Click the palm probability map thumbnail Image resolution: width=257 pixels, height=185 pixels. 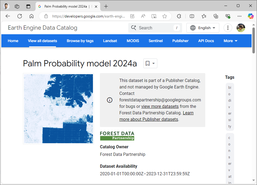click(58, 108)
